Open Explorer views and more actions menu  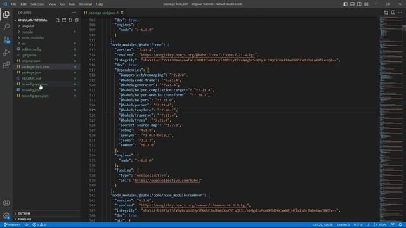click(x=74, y=13)
